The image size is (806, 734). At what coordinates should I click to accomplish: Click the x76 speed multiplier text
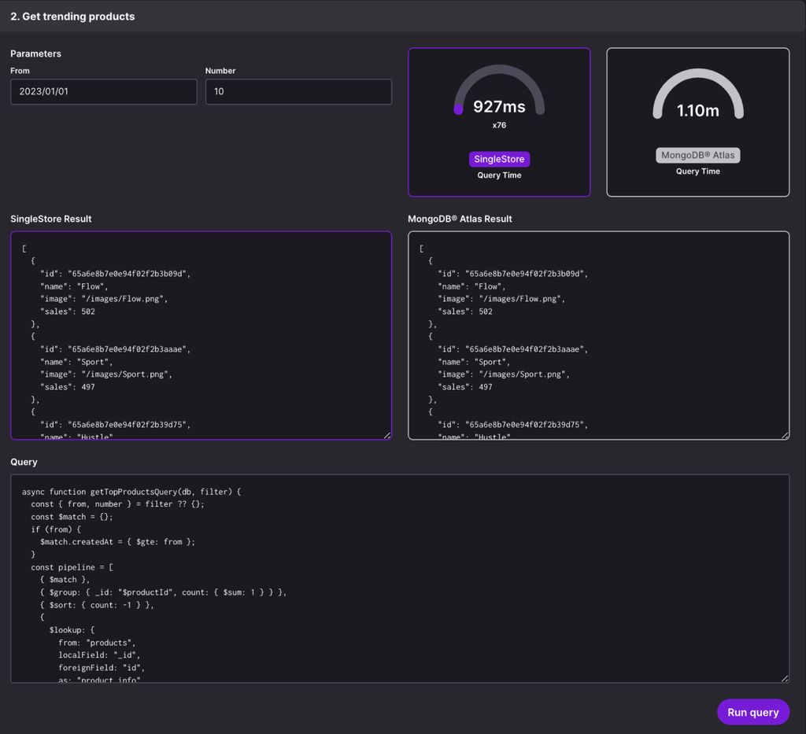pyautogui.click(x=499, y=125)
